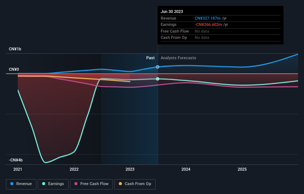
Task: Click the Jun 30 2023 tooltip date
Action: [x=172, y=11]
